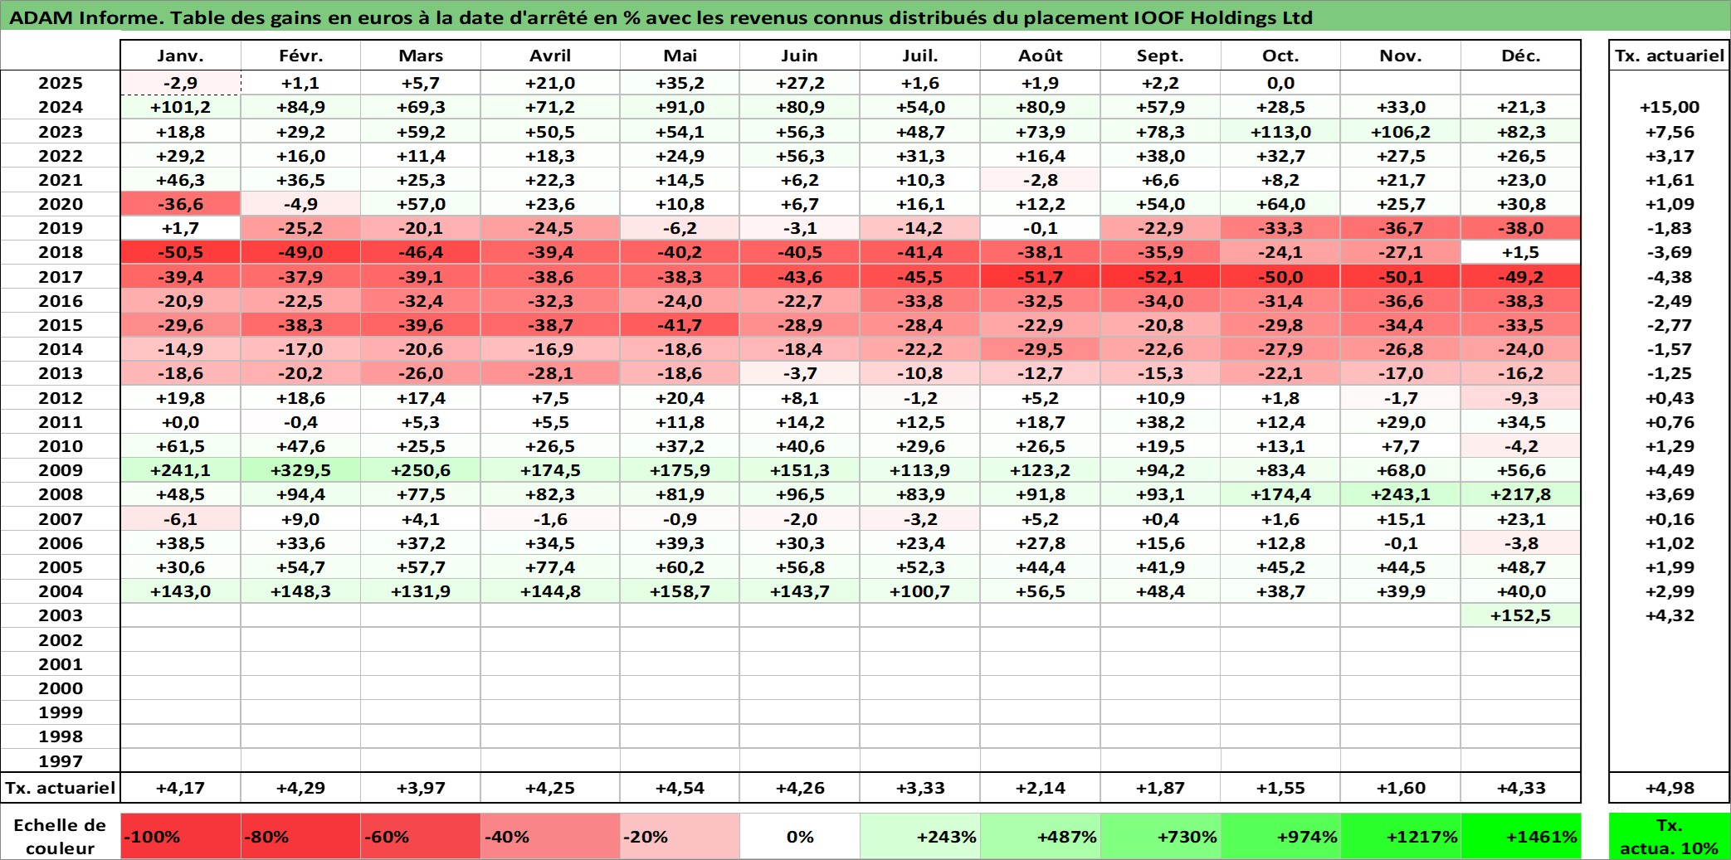The height and width of the screenshot is (860, 1731).
Task: Select the 1997 row label
Action: point(61,760)
